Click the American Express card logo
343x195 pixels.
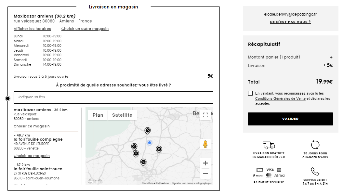(279, 170)
